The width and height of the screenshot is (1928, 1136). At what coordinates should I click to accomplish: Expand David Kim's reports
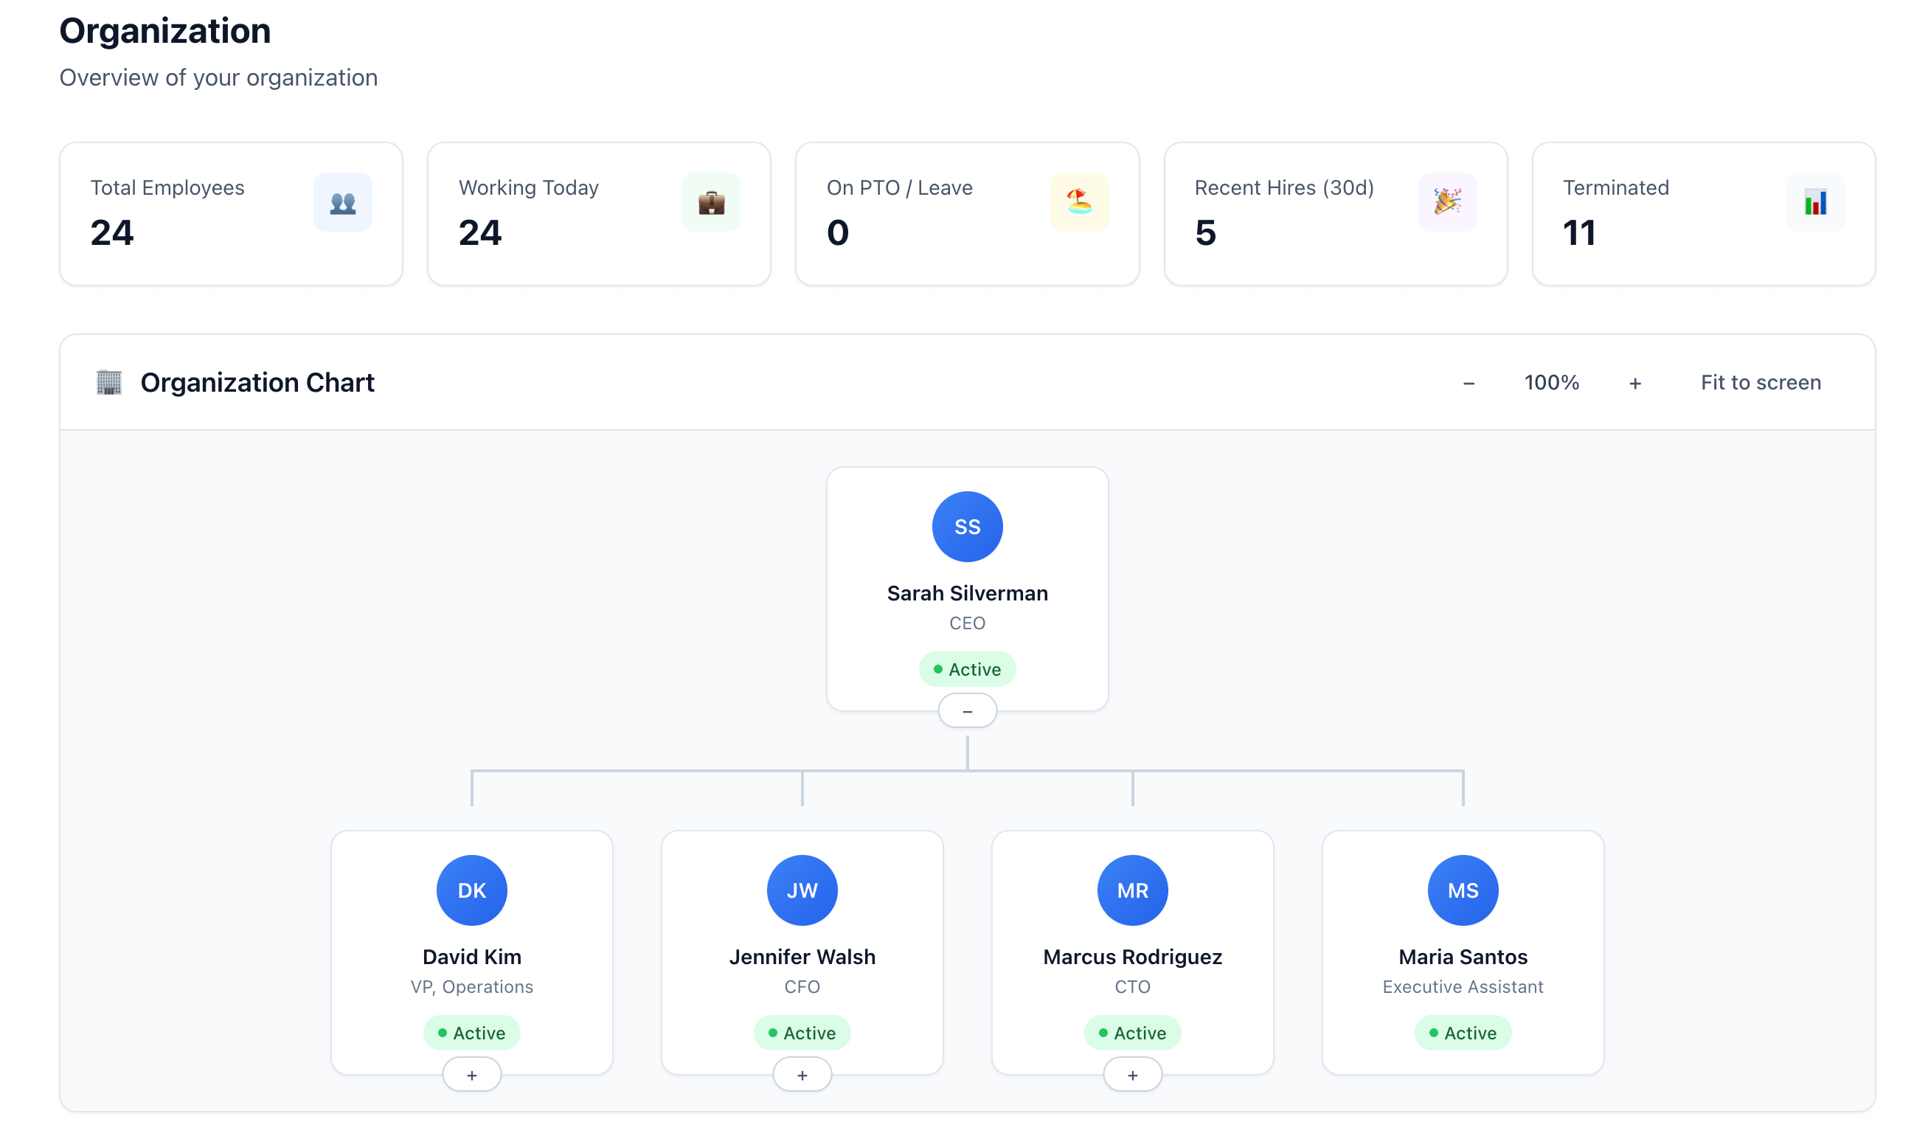click(471, 1075)
